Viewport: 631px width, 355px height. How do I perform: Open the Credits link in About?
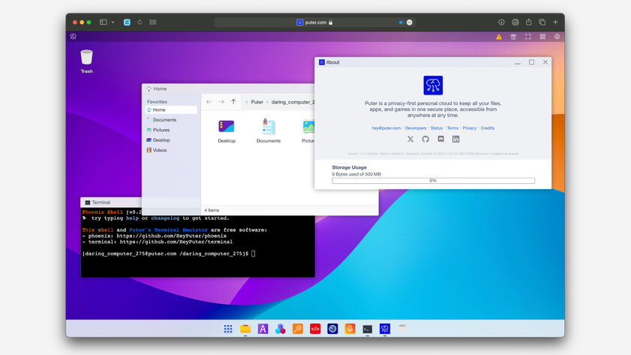[x=488, y=128]
